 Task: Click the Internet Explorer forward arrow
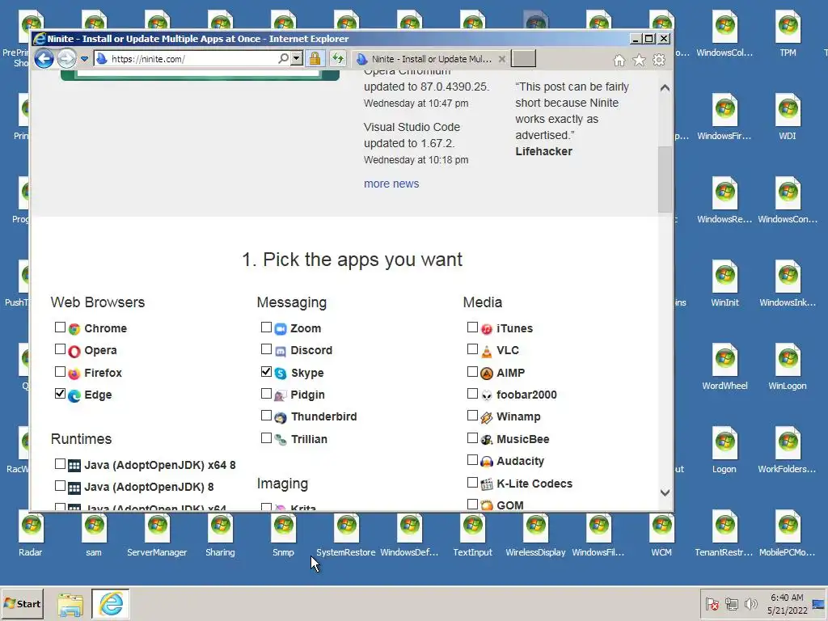(66, 58)
